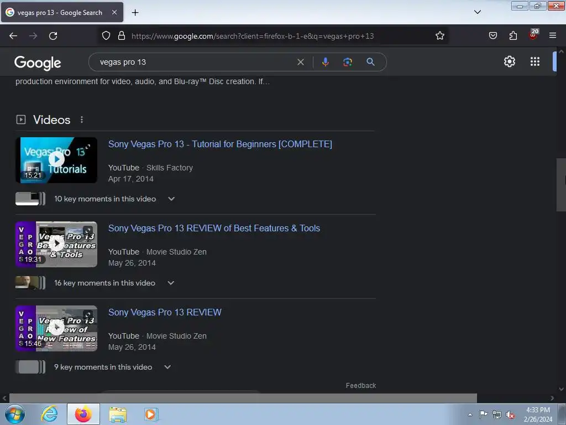The image size is (566, 425).
Task: Click the Feedback link
Action: [x=361, y=386]
